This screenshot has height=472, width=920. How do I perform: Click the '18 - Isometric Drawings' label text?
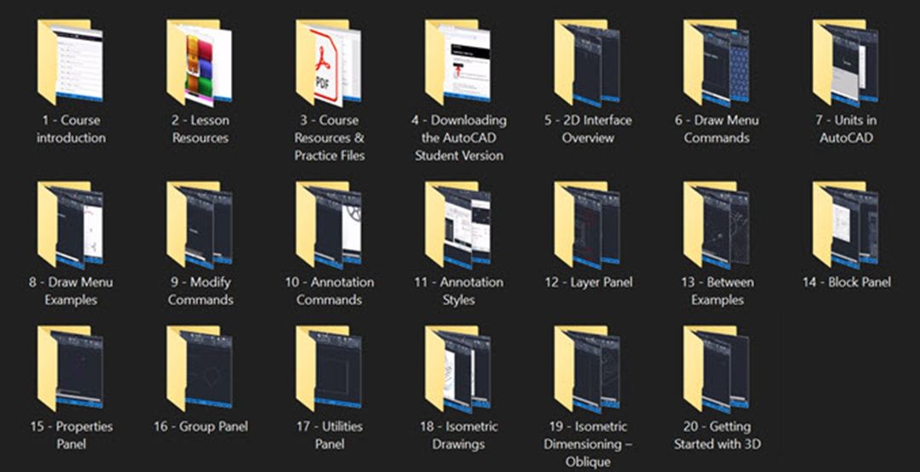[x=459, y=435]
